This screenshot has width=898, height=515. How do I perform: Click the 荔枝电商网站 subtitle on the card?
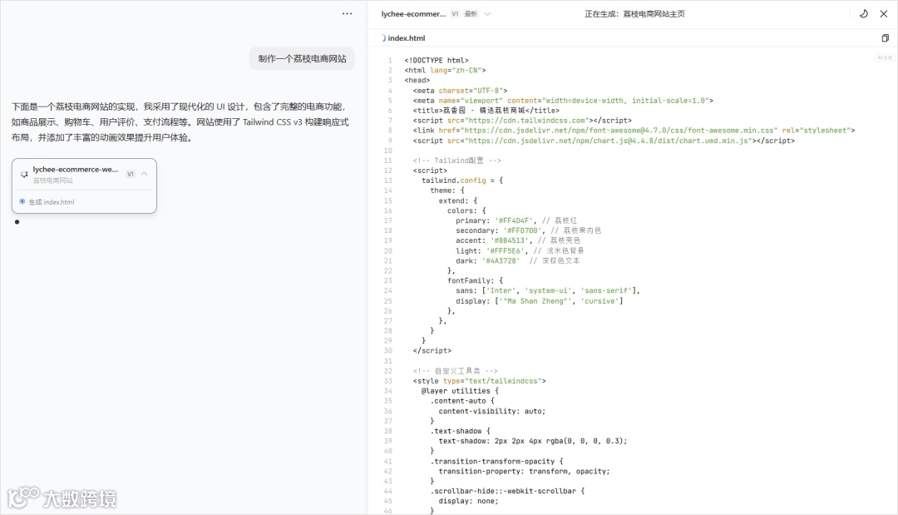pos(52,181)
